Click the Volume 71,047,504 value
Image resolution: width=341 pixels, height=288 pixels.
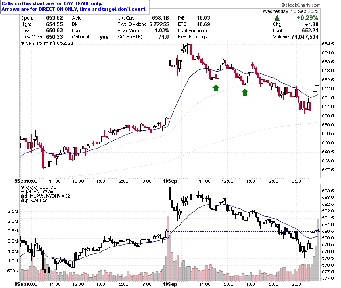[x=305, y=37]
